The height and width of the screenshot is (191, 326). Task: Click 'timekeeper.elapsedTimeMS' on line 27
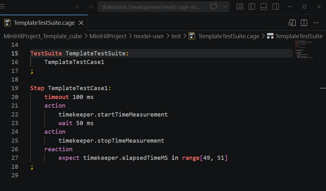pyautogui.click(x=125, y=158)
